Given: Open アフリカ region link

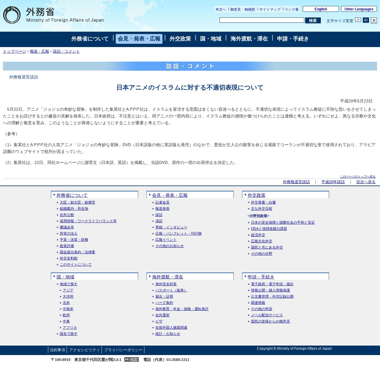Looking at the screenshot, I should click(x=70, y=328).
